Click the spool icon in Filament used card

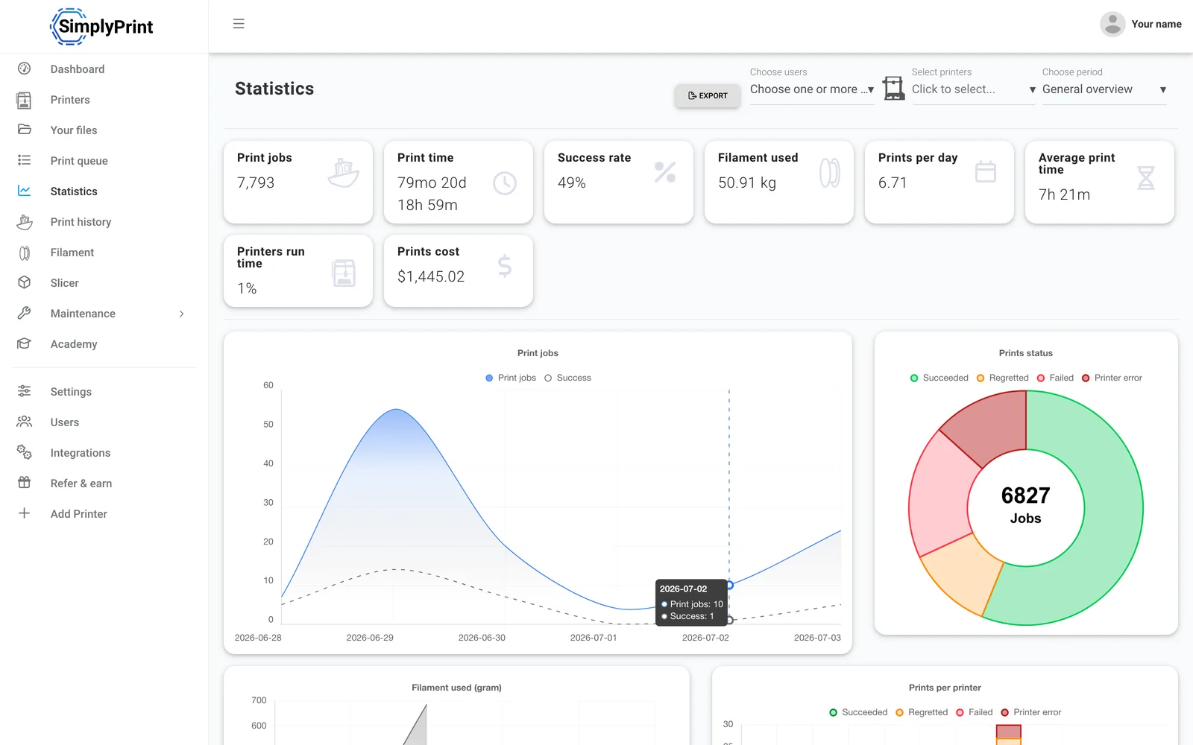click(x=830, y=173)
